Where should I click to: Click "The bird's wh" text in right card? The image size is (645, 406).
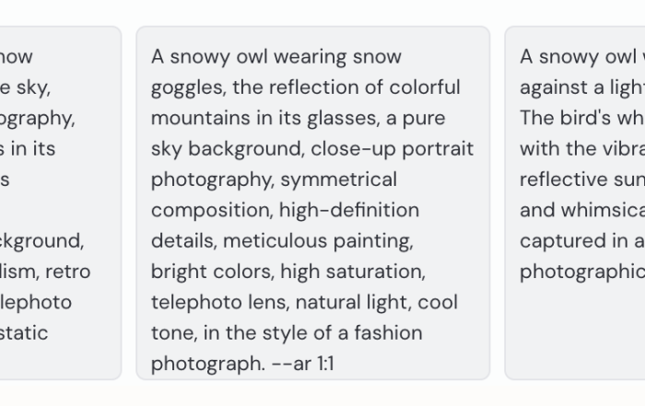click(x=582, y=119)
